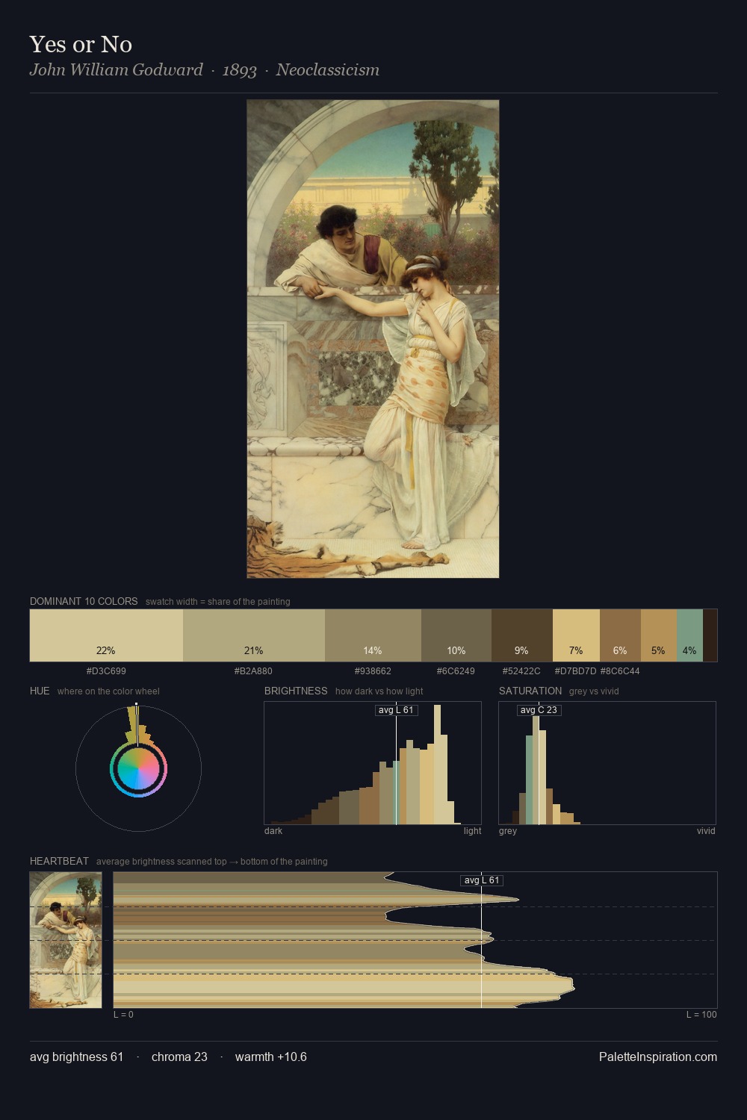
Task: Click the BRIGHTNESS section heading
Action: pos(296,691)
